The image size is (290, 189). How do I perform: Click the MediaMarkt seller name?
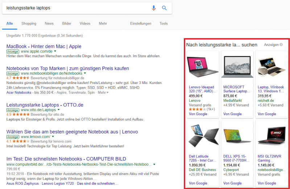(232, 101)
